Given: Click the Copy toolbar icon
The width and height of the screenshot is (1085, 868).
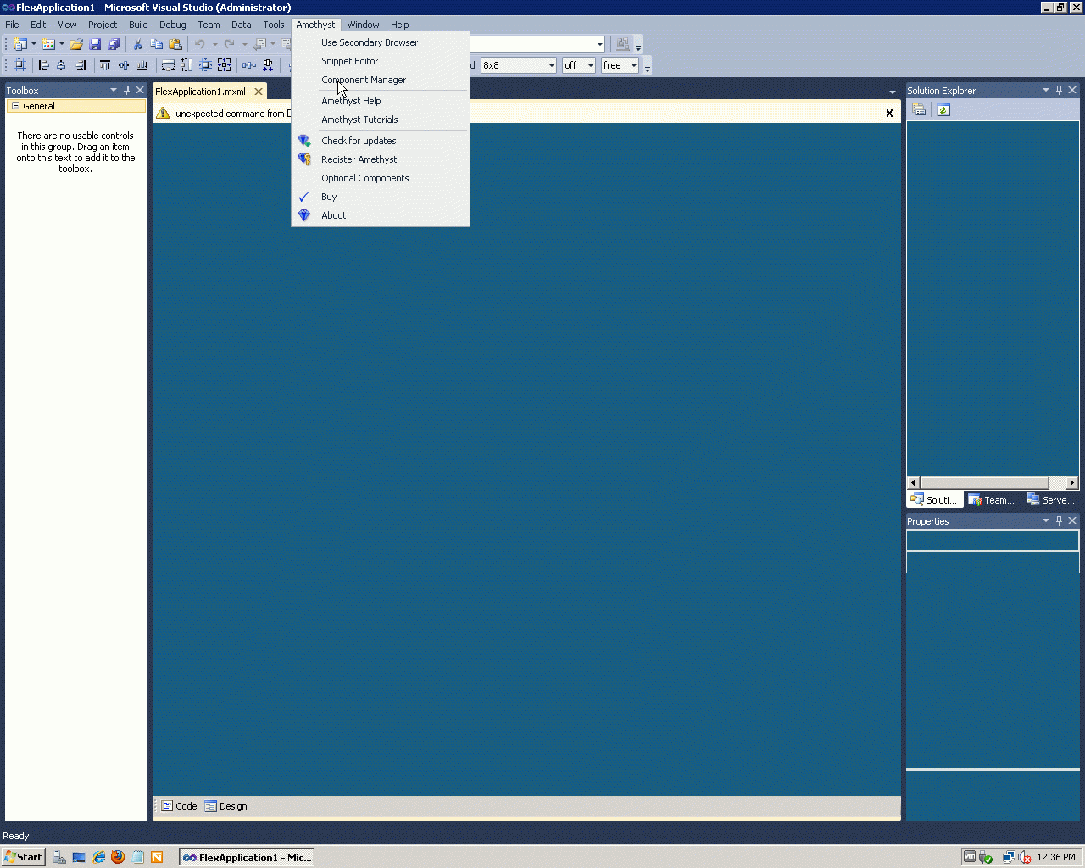Looking at the screenshot, I should click(x=156, y=44).
